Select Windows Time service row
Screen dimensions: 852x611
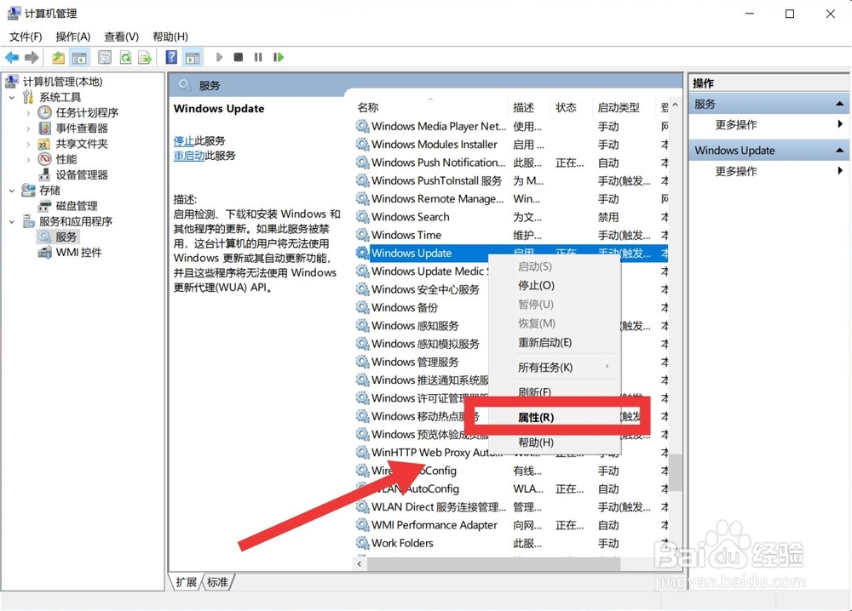[511, 235]
